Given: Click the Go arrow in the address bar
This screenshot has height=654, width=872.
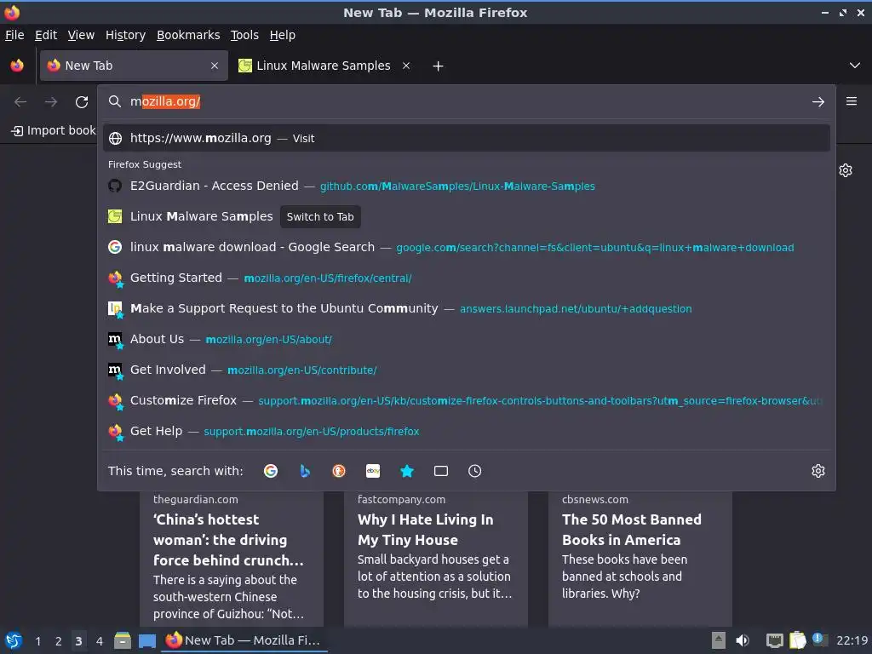Looking at the screenshot, I should (x=817, y=102).
